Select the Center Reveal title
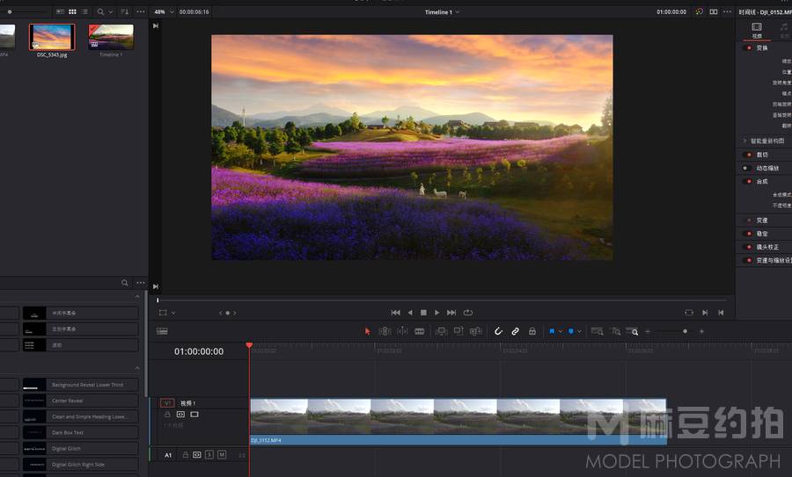 click(x=80, y=401)
